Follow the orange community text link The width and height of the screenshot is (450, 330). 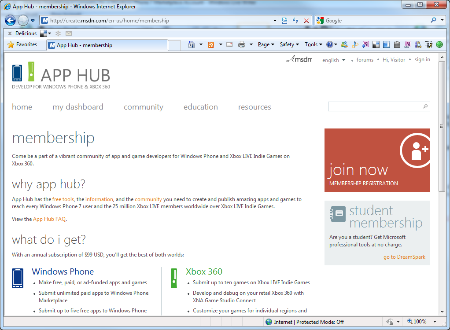(148, 199)
